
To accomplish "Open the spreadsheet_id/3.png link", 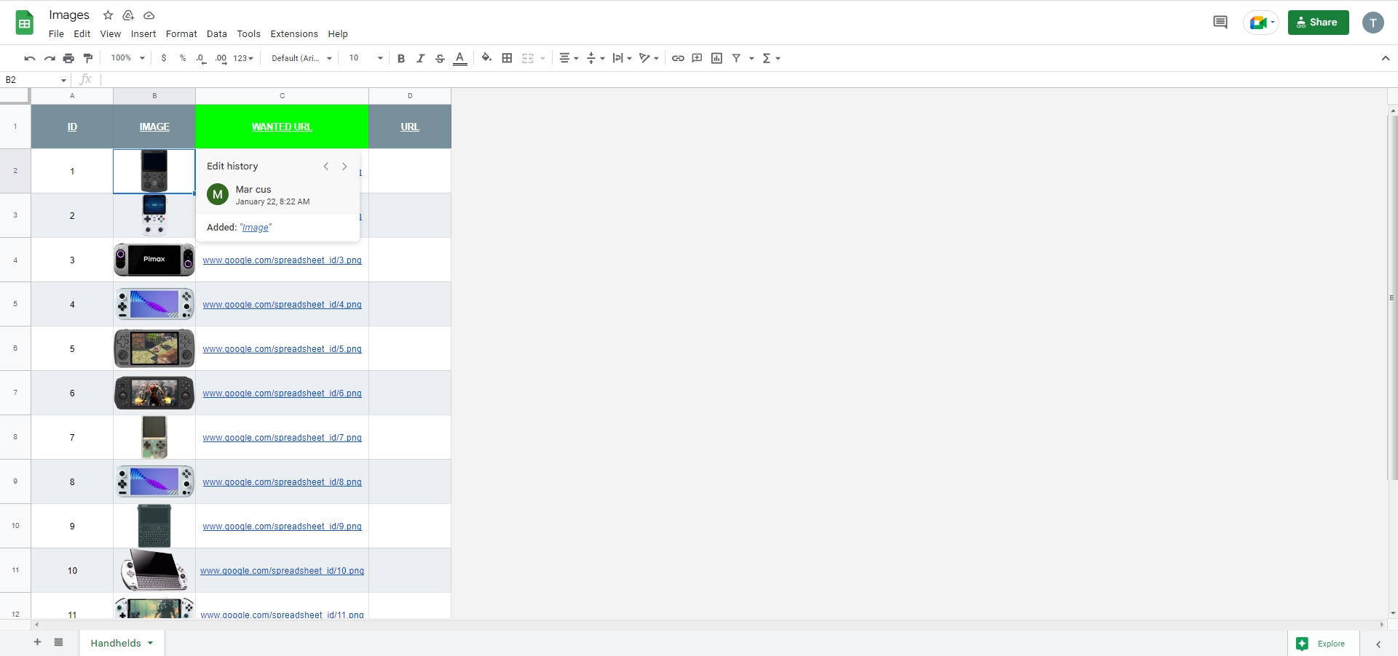I will click(283, 260).
